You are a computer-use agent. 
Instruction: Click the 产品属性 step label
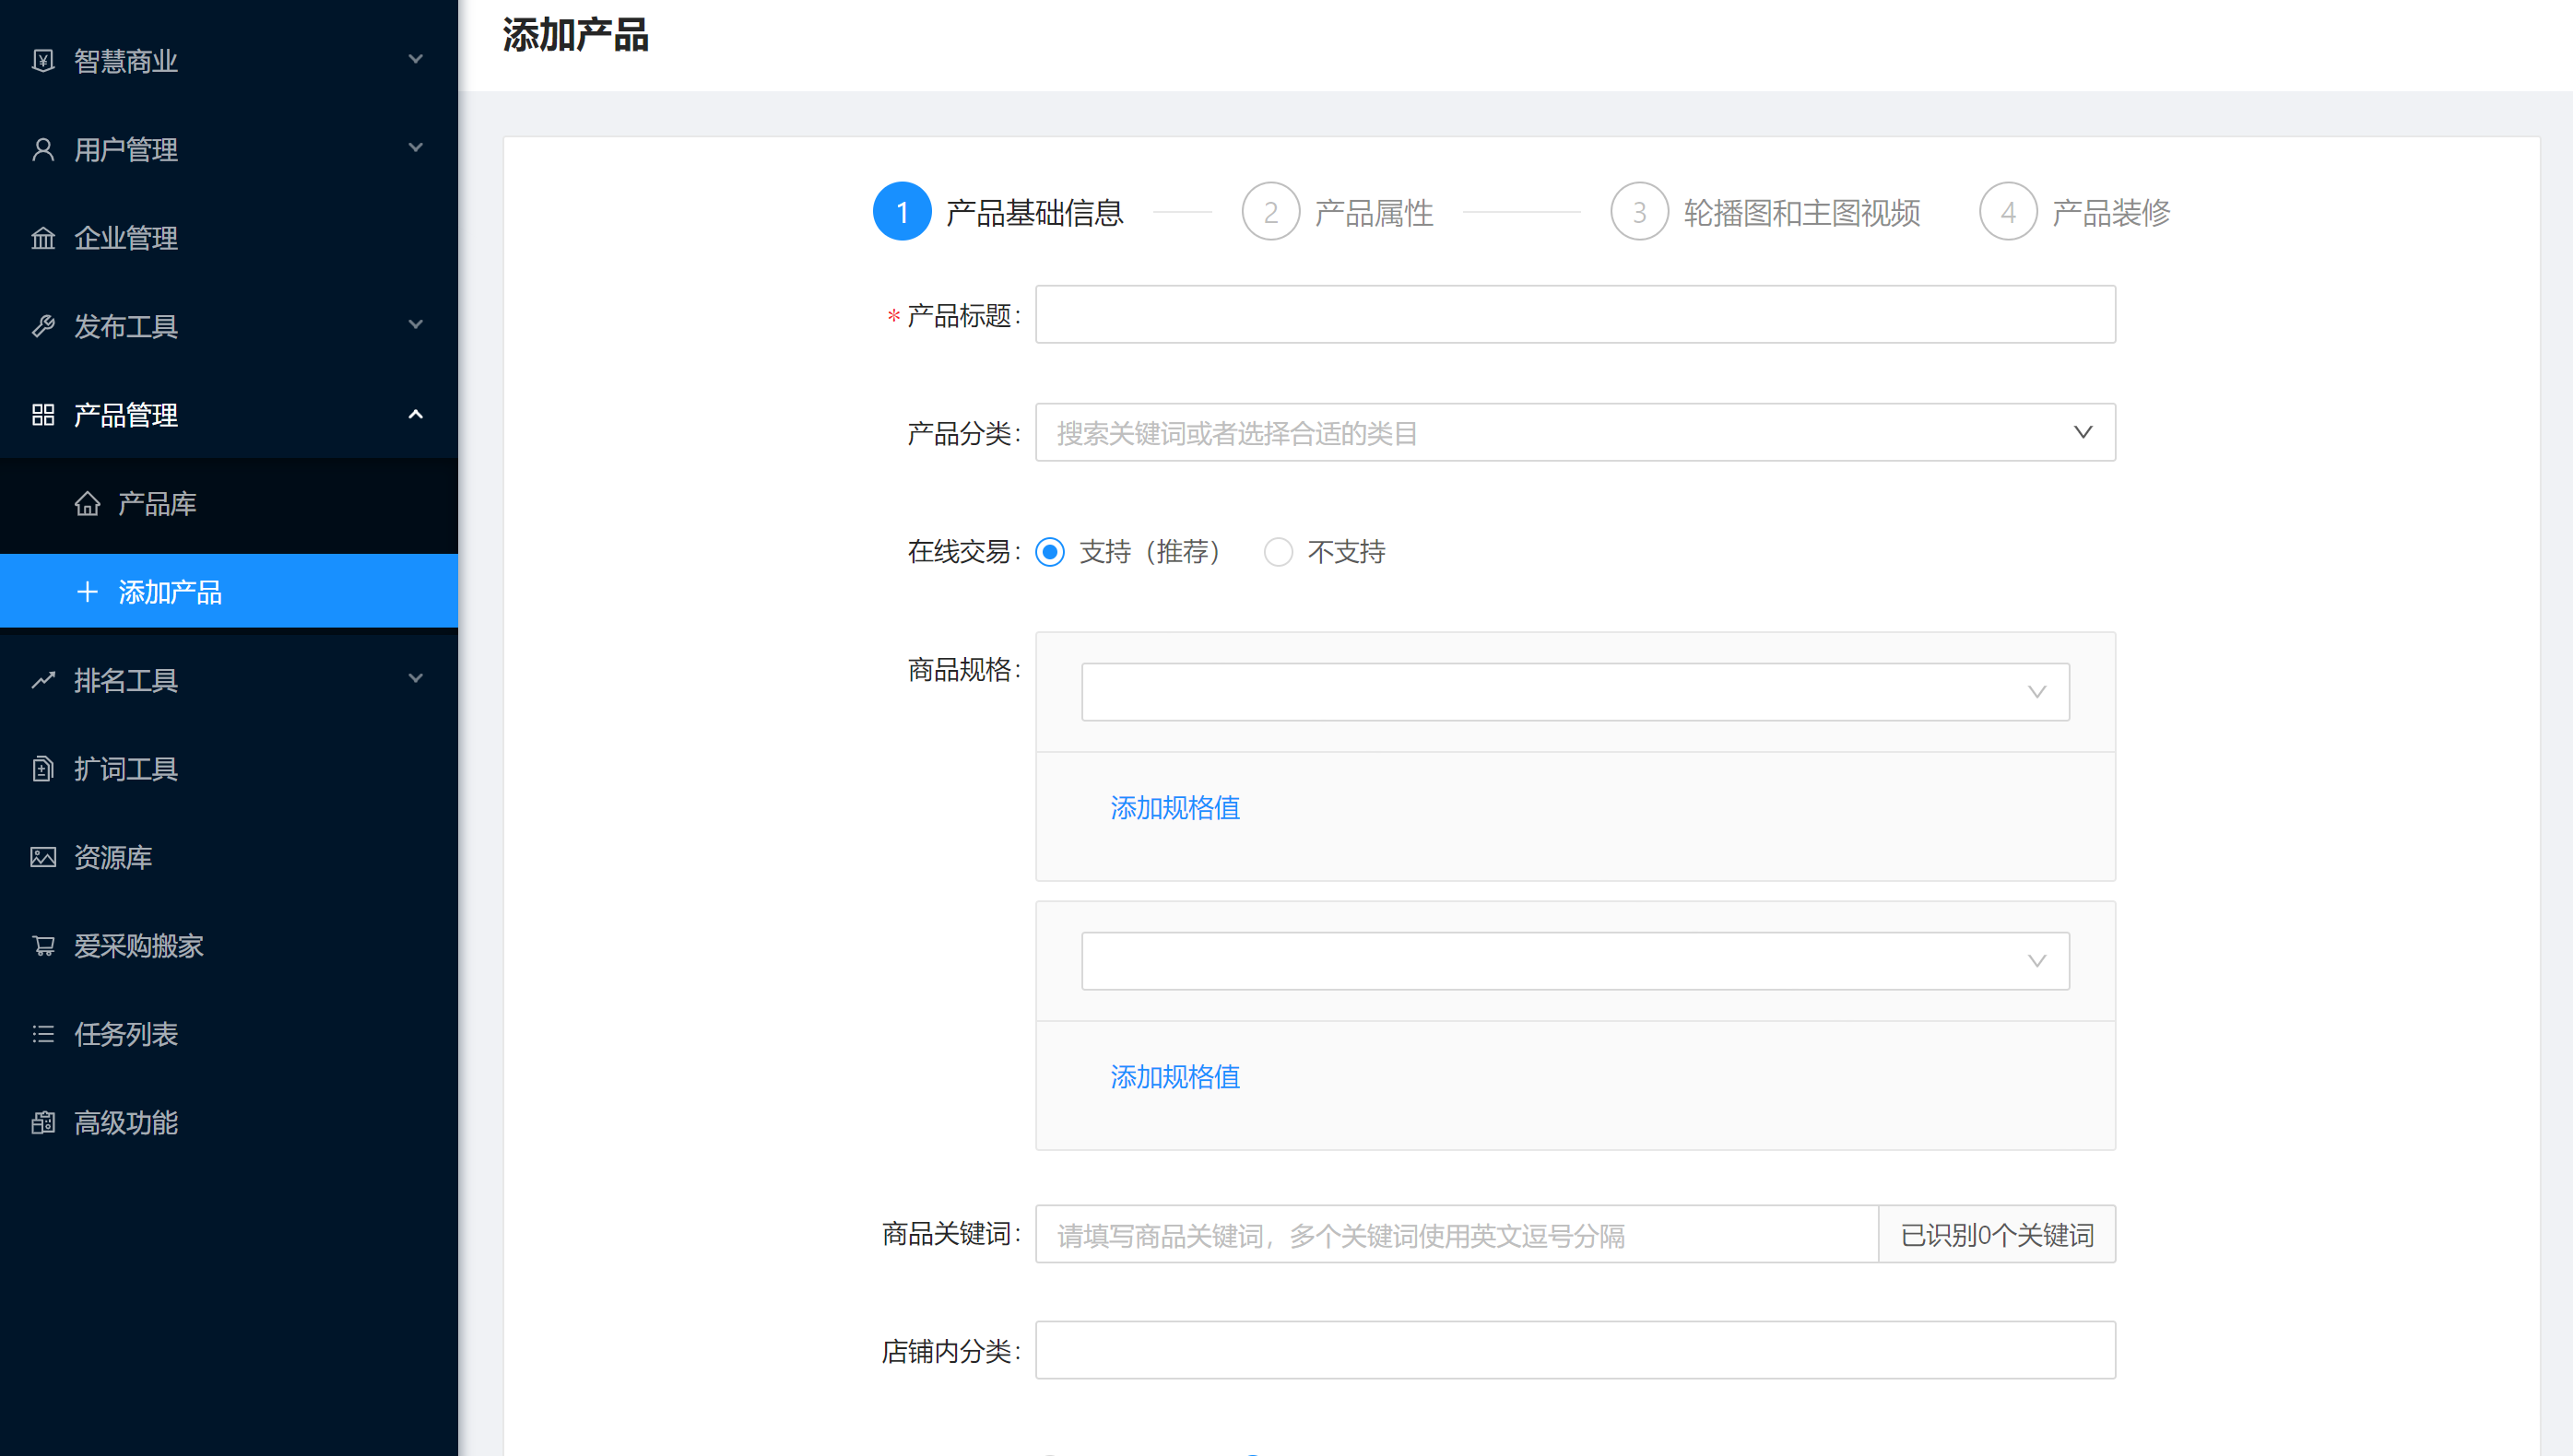click(x=1374, y=213)
